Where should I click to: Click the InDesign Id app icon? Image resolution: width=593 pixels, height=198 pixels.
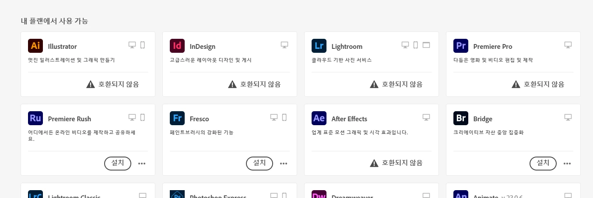tap(177, 46)
